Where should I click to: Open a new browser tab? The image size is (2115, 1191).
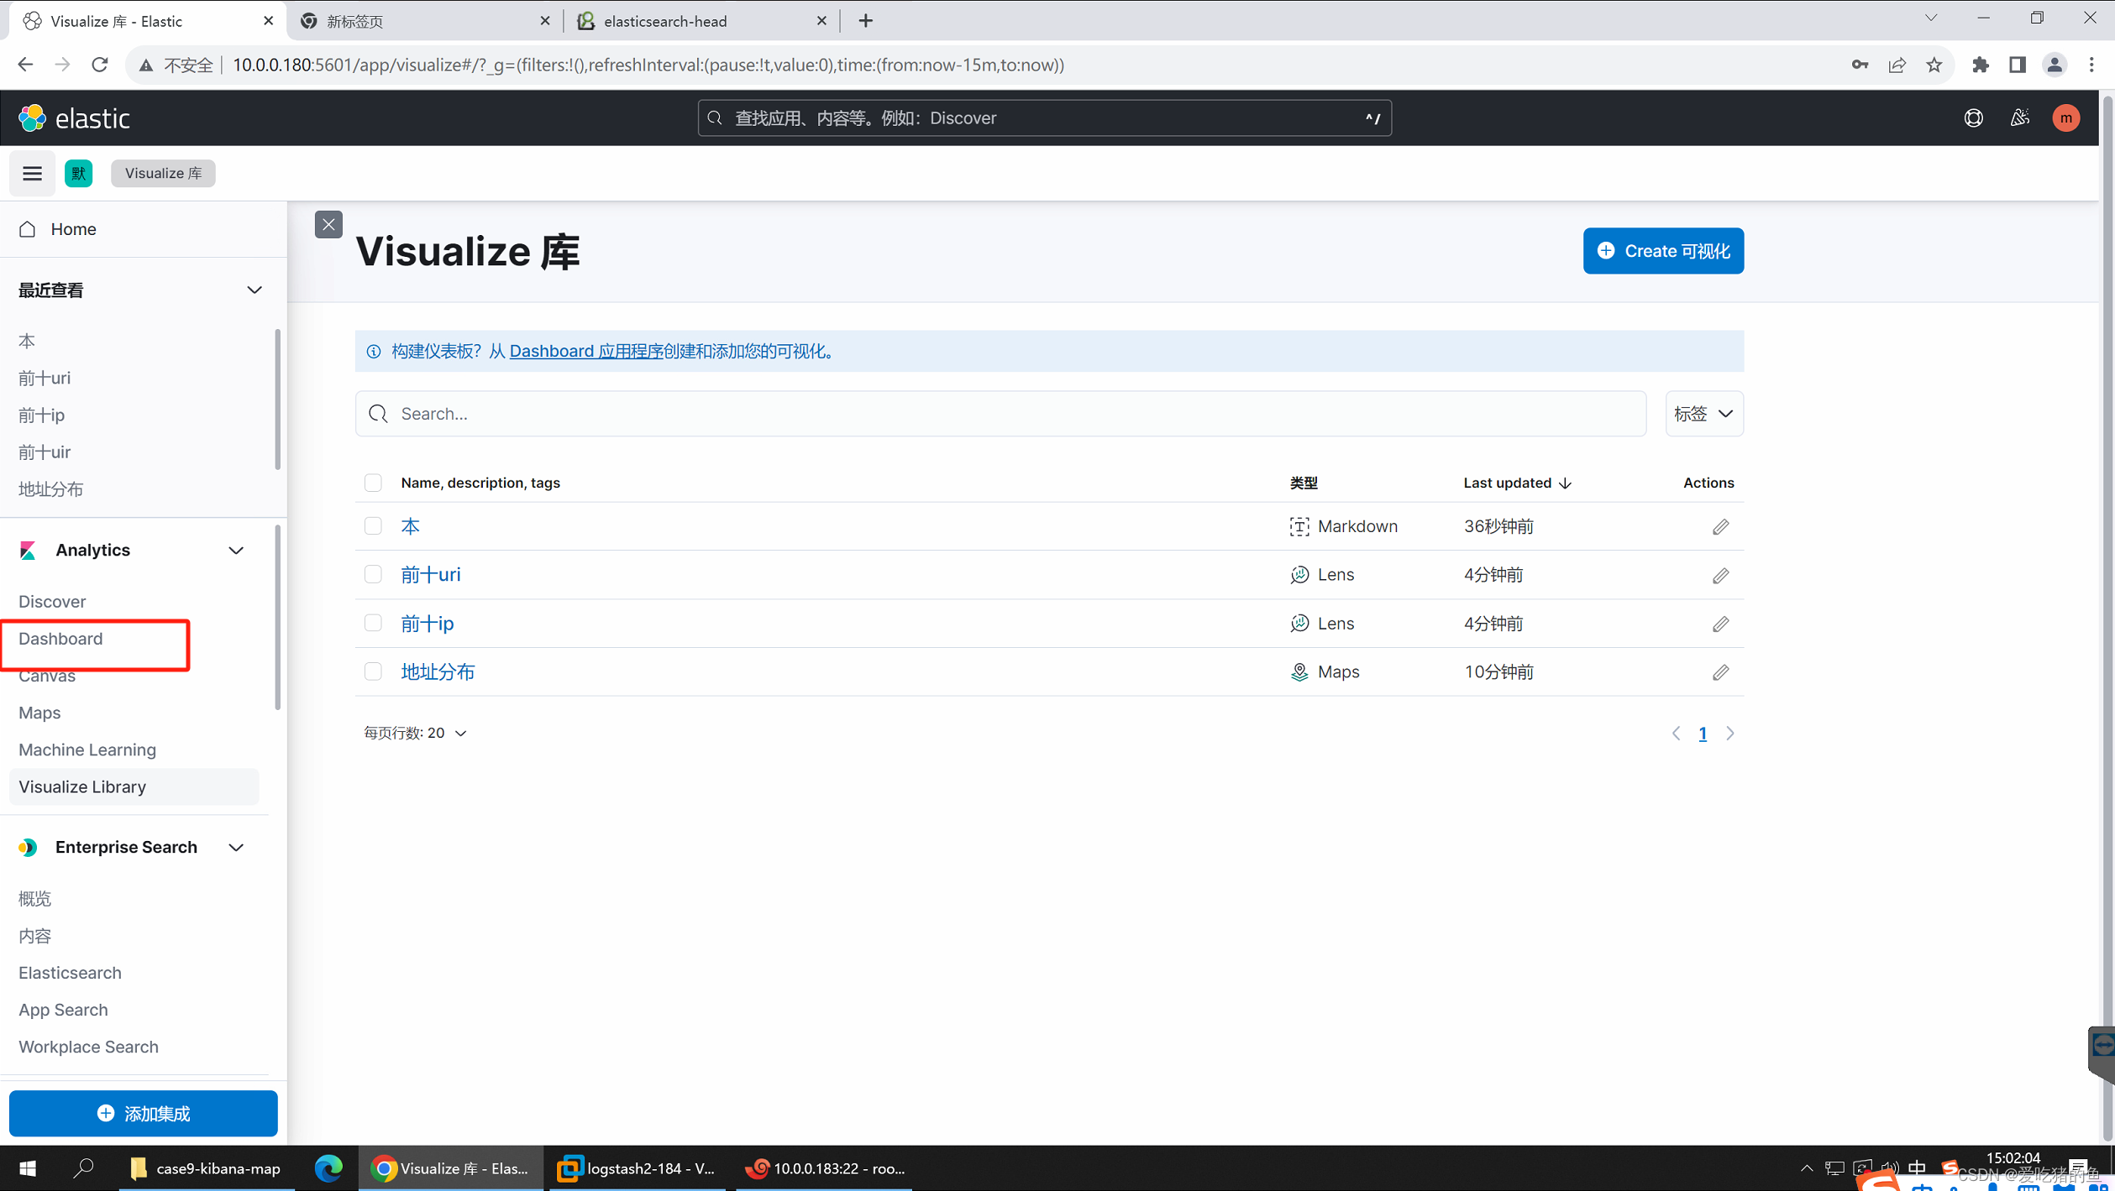point(866,21)
